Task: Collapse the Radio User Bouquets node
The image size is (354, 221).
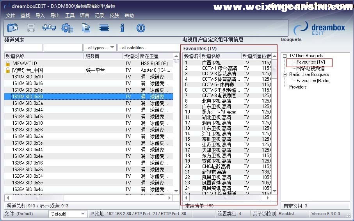Action: pos(285,74)
